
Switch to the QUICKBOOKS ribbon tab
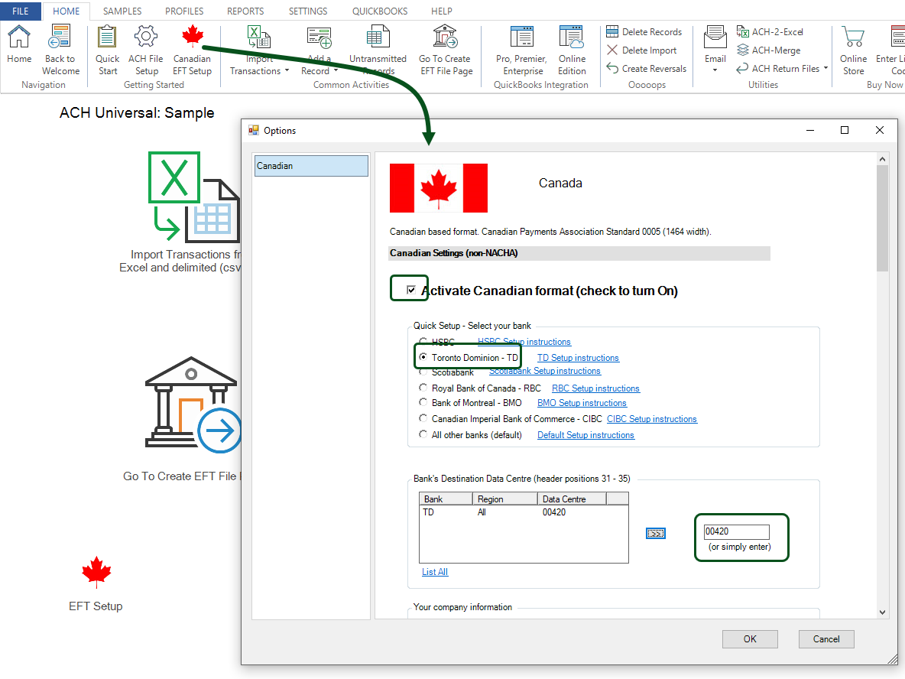[379, 11]
